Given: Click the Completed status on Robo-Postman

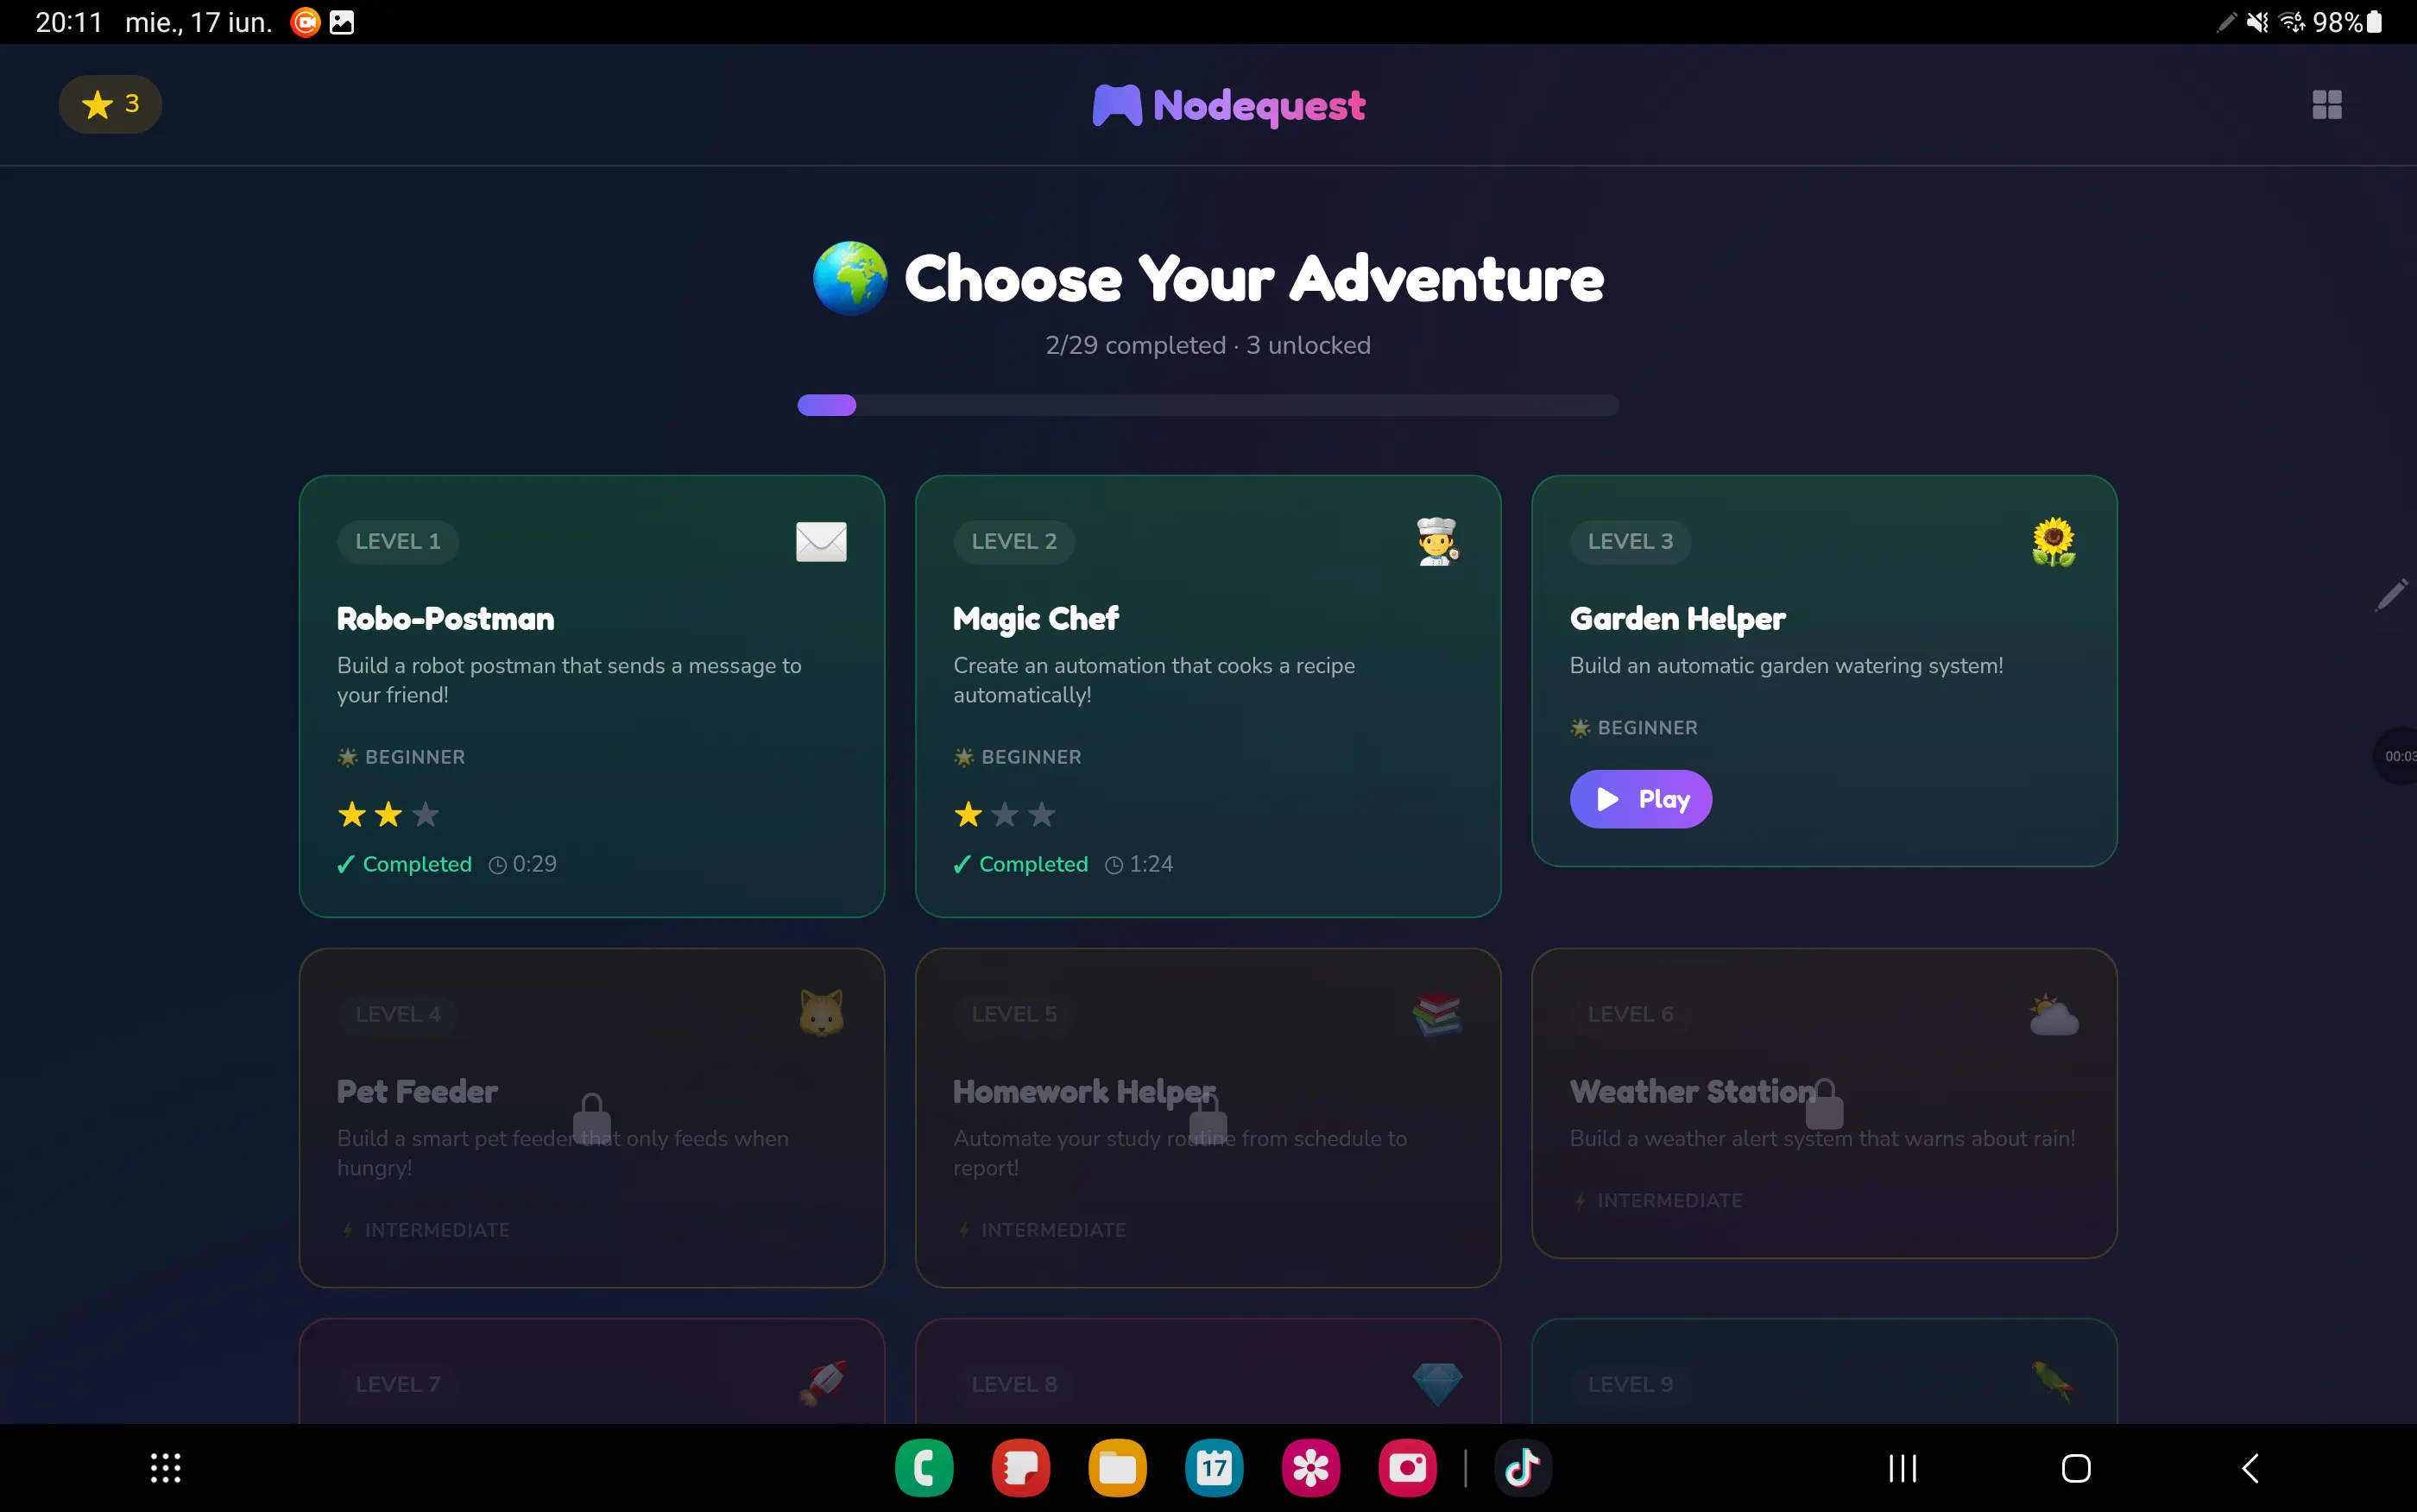Looking at the screenshot, I should [405, 864].
